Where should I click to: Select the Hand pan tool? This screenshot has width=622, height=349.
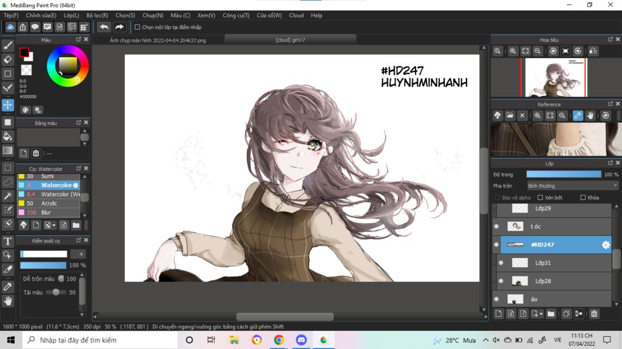point(7,301)
